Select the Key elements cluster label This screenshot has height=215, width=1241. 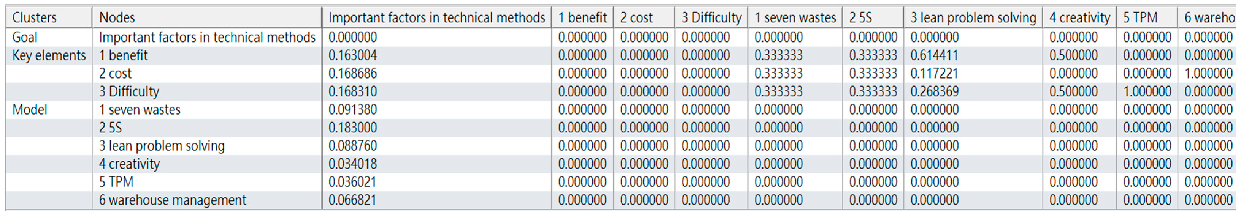coord(49,55)
